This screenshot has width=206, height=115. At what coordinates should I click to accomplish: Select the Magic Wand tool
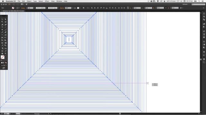click(x=2, y=22)
